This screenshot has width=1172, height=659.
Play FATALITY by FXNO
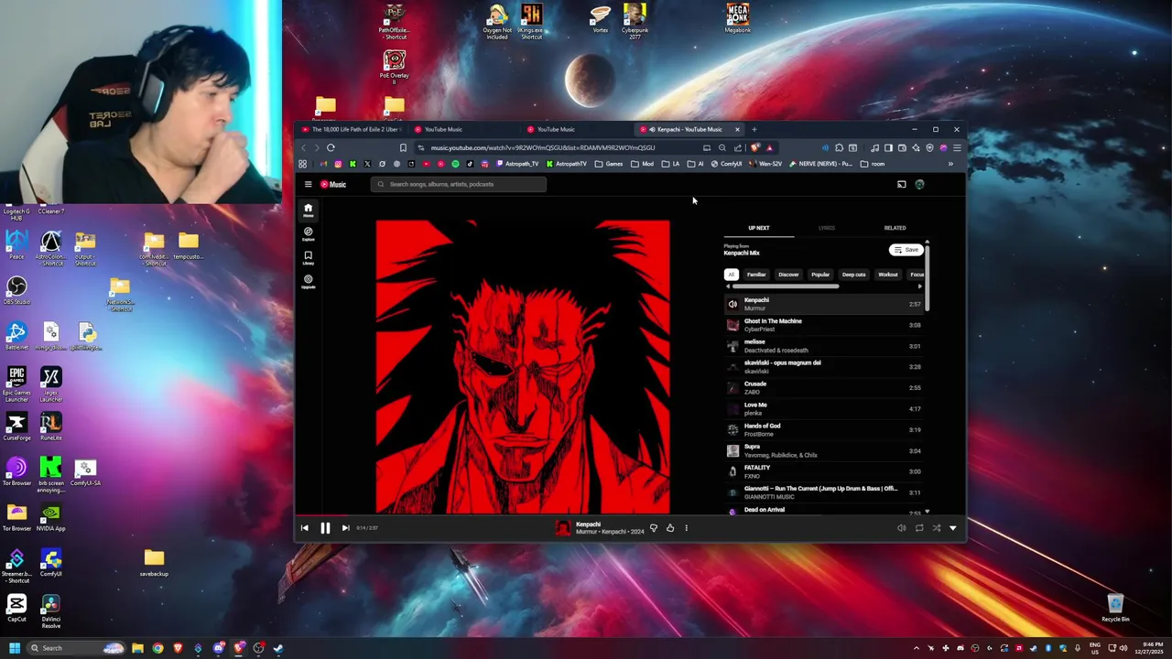pyautogui.click(x=822, y=472)
